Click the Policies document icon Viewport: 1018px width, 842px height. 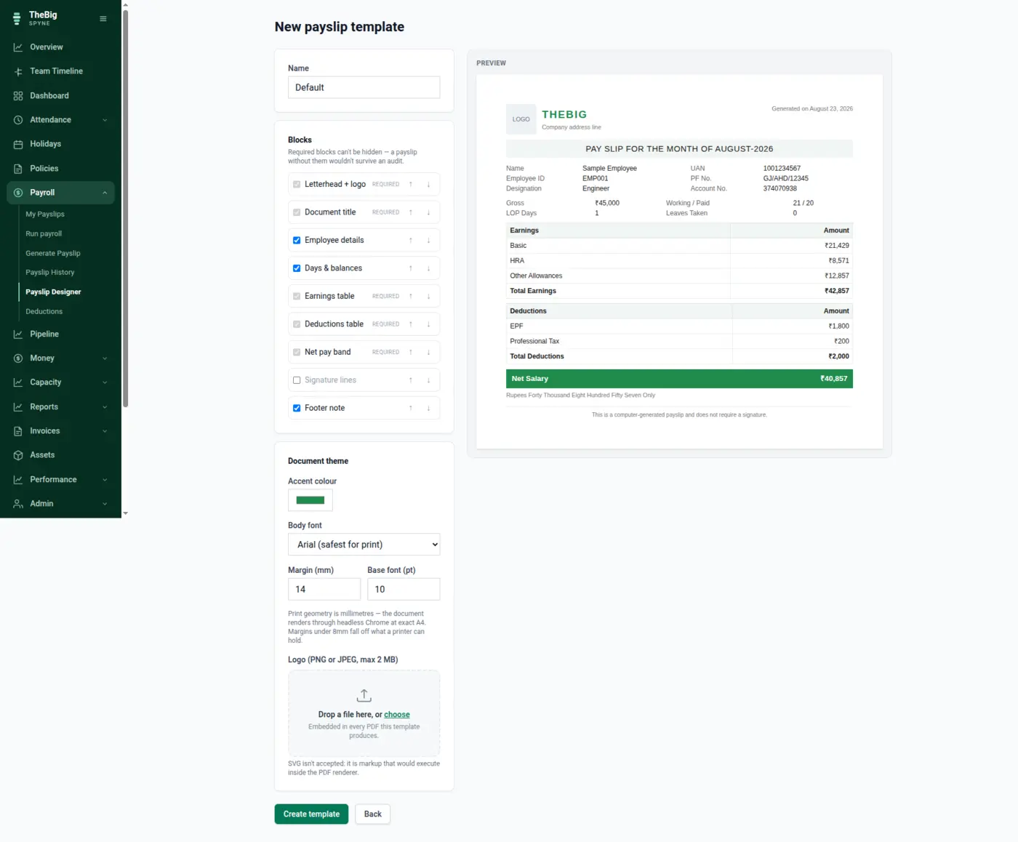click(18, 169)
